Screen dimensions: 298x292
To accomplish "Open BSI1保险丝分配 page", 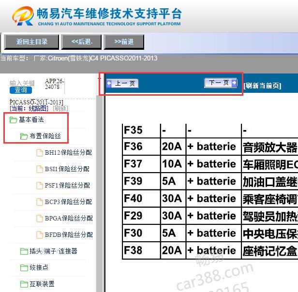I will pos(67,169).
